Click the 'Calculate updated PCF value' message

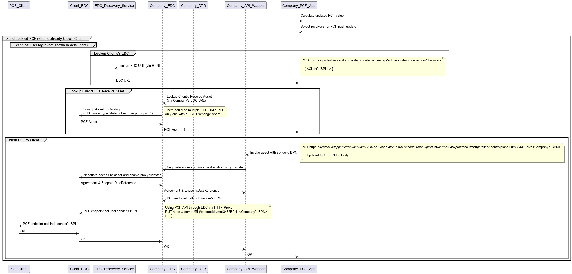(x=322, y=16)
